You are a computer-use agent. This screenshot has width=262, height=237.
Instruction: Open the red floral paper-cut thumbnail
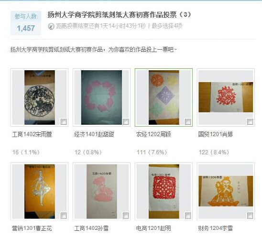(x=226, y=97)
